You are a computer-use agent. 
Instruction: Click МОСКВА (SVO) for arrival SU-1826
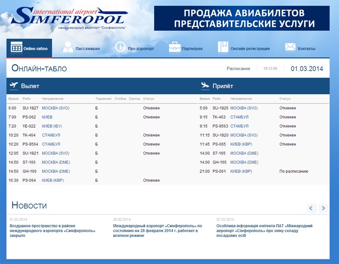click(244, 108)
